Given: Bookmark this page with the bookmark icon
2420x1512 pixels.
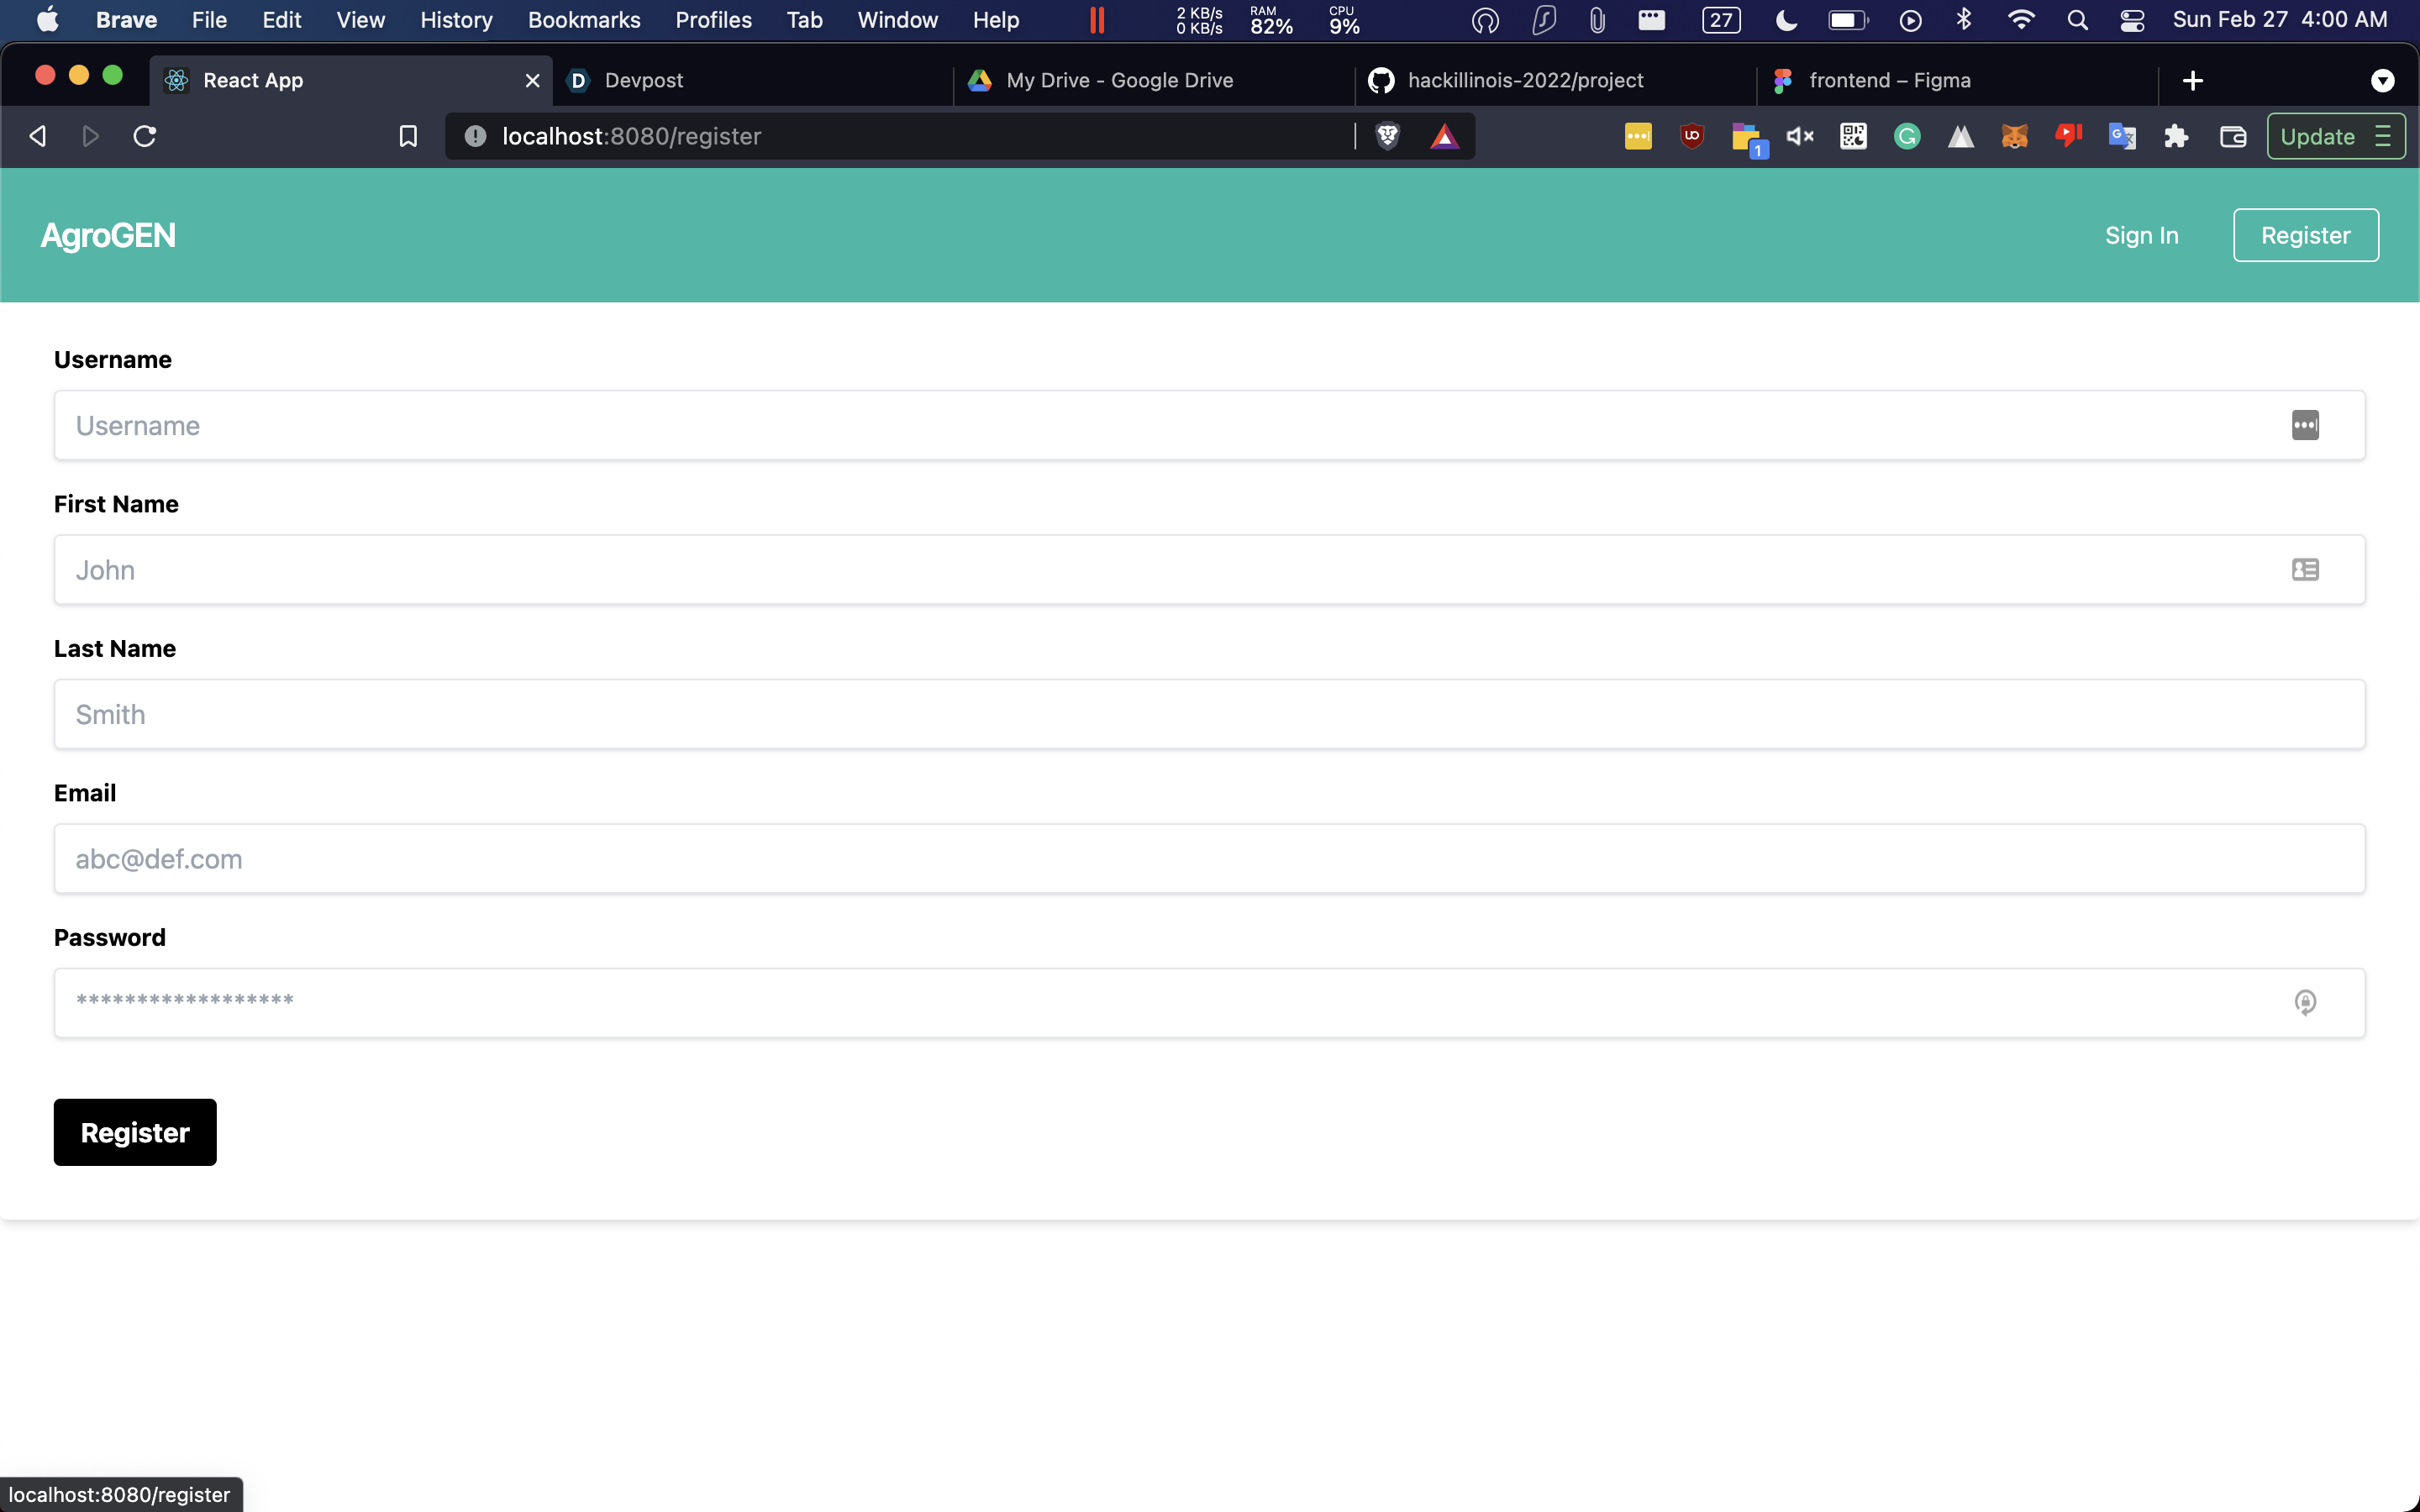Looking at the screenshot, I should coord(408,136).
